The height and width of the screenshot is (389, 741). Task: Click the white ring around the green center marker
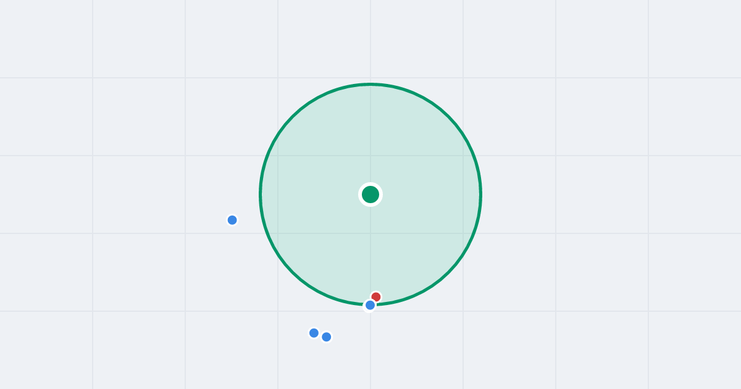click(371, 183)
